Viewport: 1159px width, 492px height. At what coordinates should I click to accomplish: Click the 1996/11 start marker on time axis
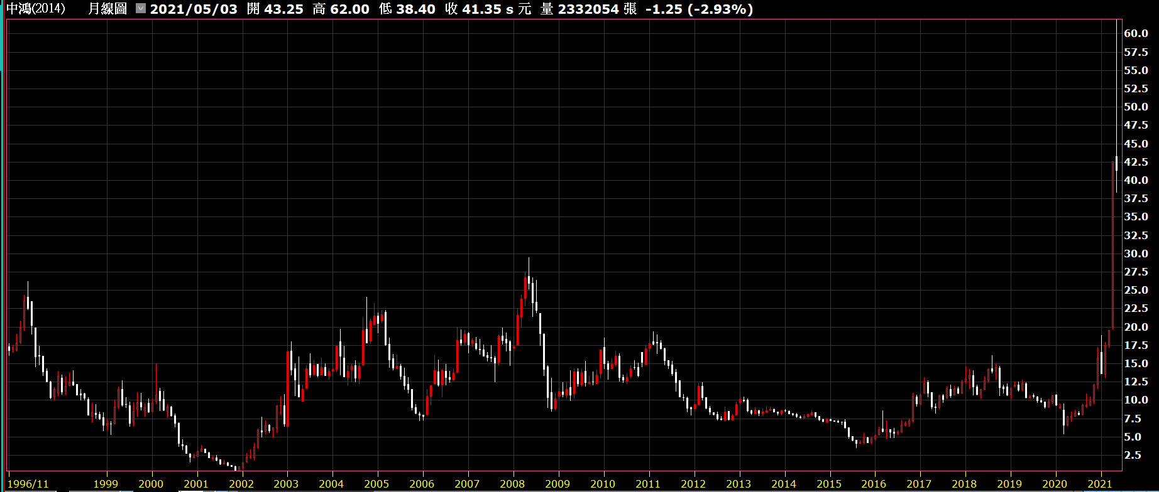pos(28,484)
